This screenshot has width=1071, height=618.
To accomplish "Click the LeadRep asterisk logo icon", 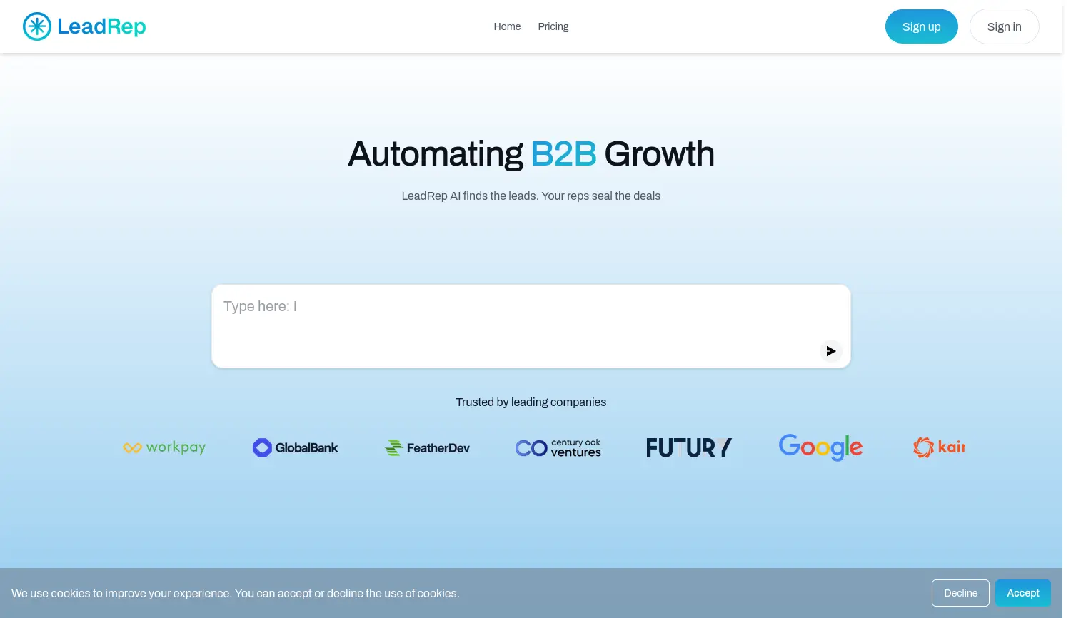I will click(37, 26).
